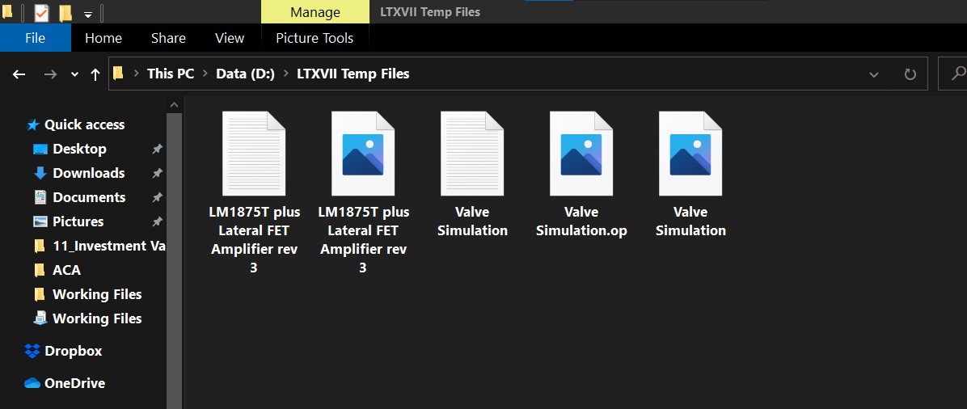
Task: Open the File menu
Action: tap(35, 38)
